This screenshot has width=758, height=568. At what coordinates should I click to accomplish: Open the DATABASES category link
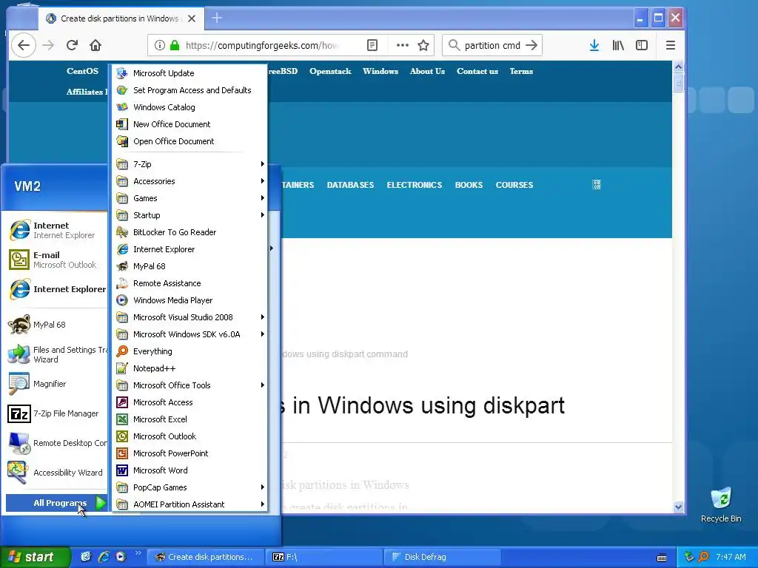350,185
